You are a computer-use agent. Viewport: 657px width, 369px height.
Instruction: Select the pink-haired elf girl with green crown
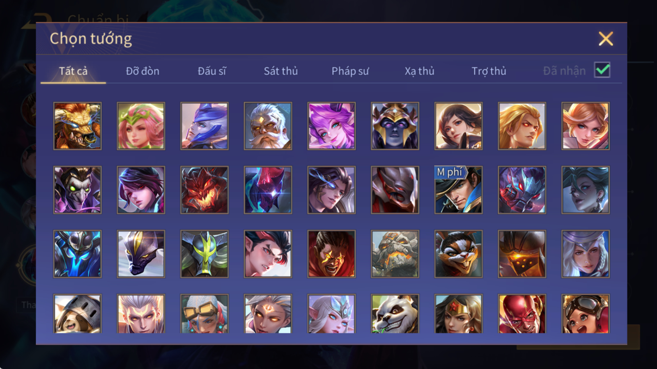[x=141, y=126]
